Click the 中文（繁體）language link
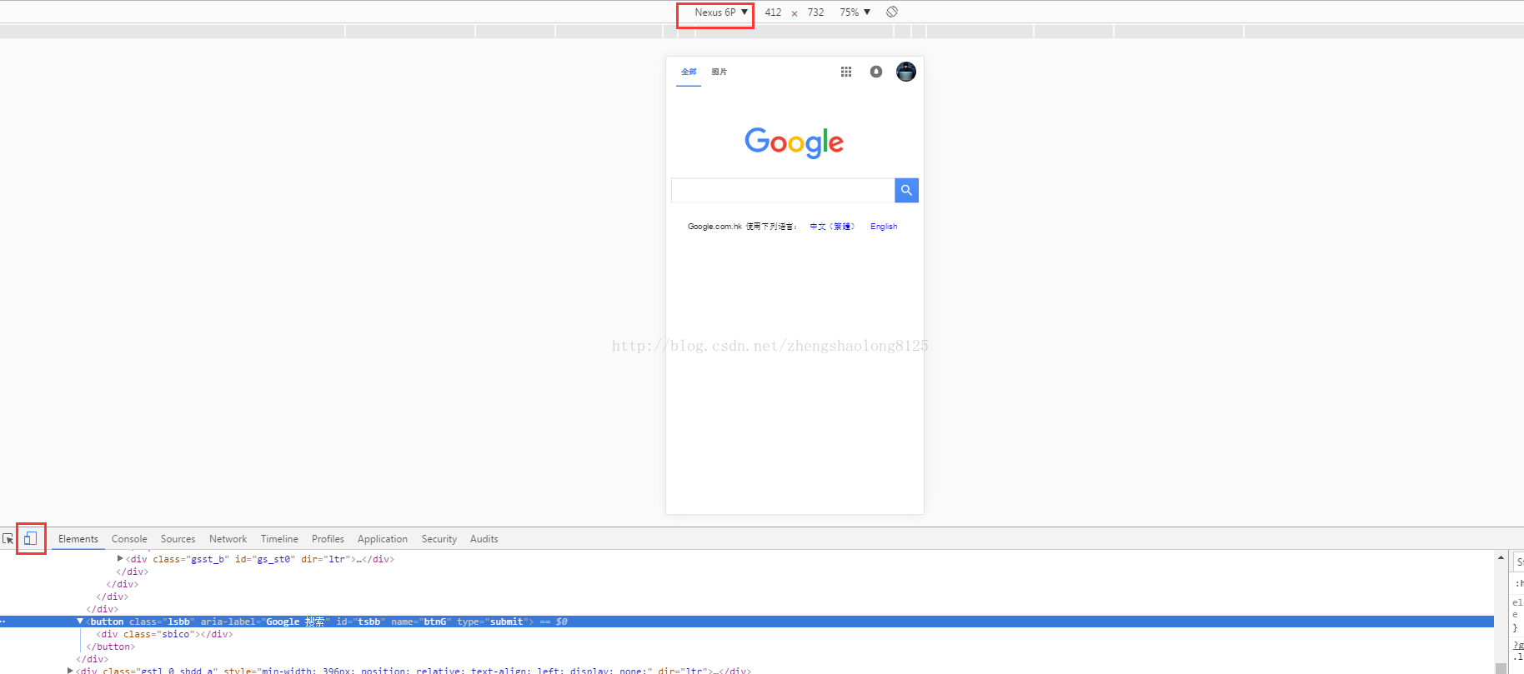This screenshot has width=1524, height=674. [x=832, y=227]
